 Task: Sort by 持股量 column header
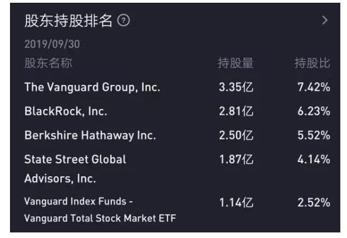coord(236,63)
